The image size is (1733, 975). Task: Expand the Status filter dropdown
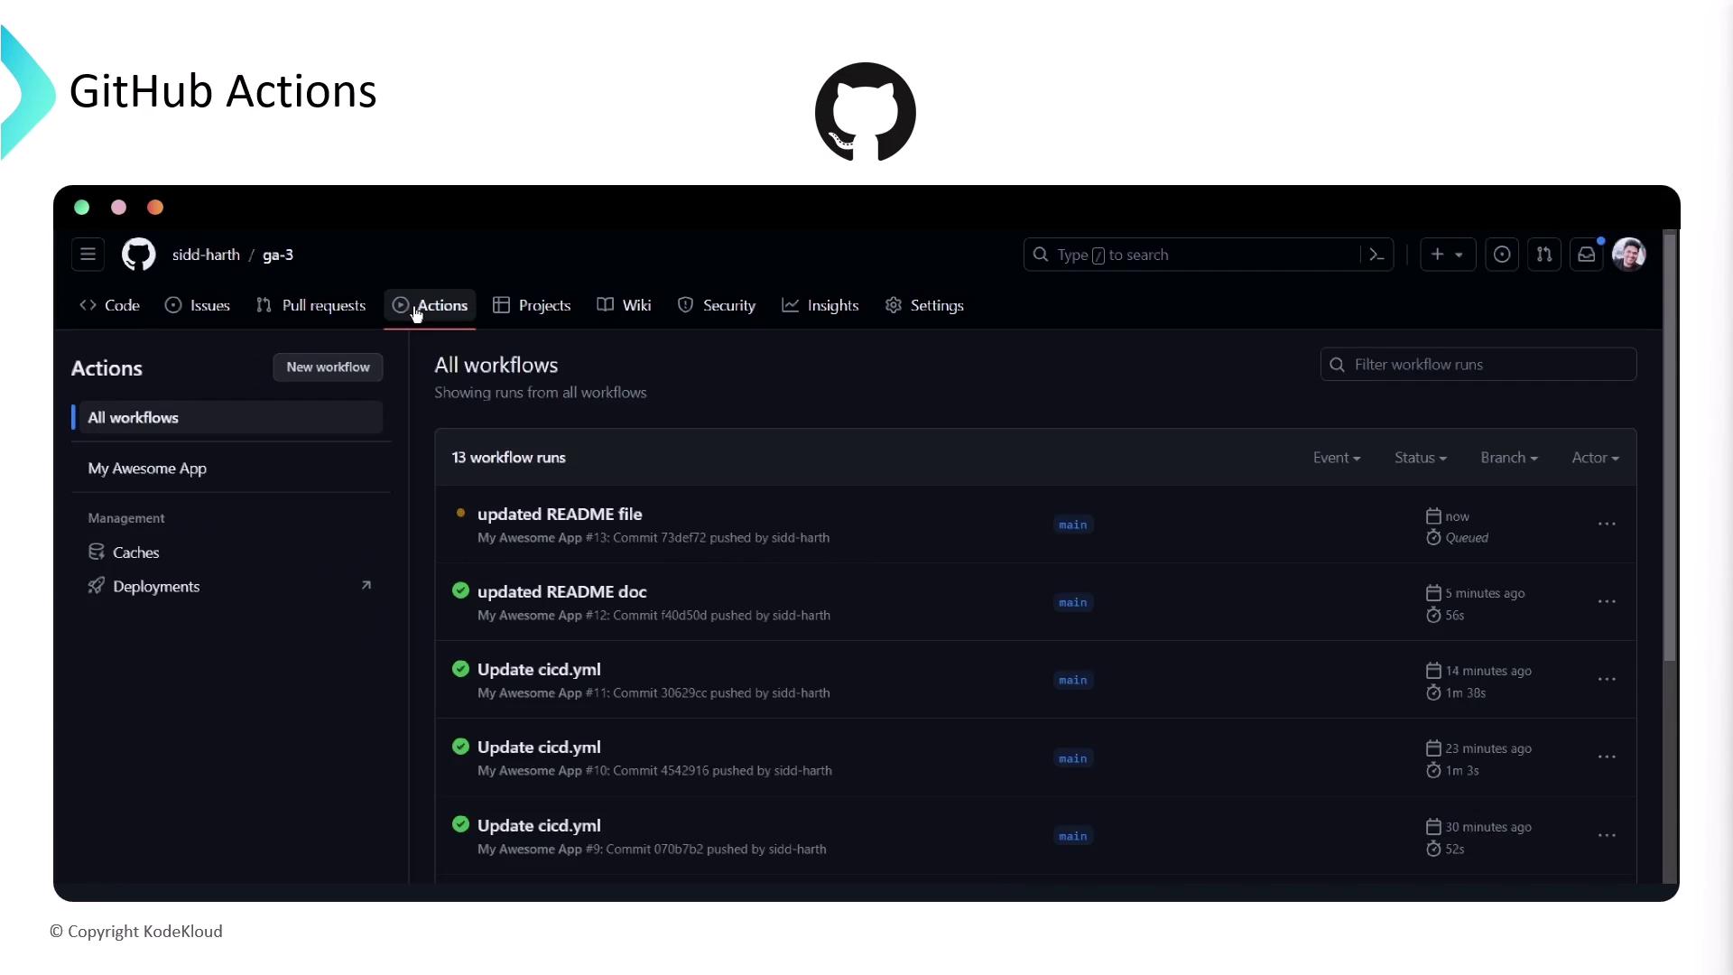pyautogui.click(x=1420, y=458)
